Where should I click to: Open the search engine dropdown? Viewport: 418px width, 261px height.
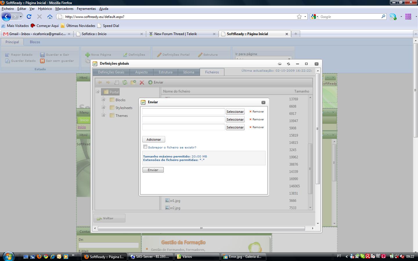315,17
